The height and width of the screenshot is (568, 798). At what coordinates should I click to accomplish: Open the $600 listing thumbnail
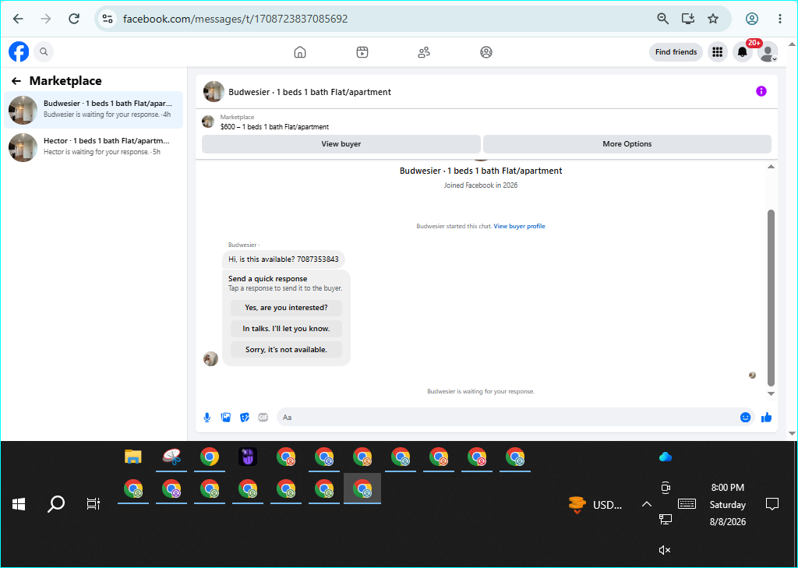[208, 122]
